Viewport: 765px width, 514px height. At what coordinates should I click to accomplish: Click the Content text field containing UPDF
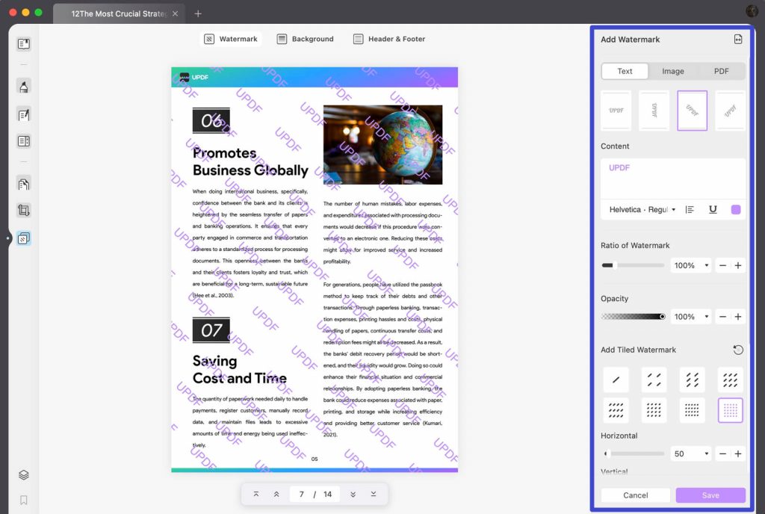[673, 179]
